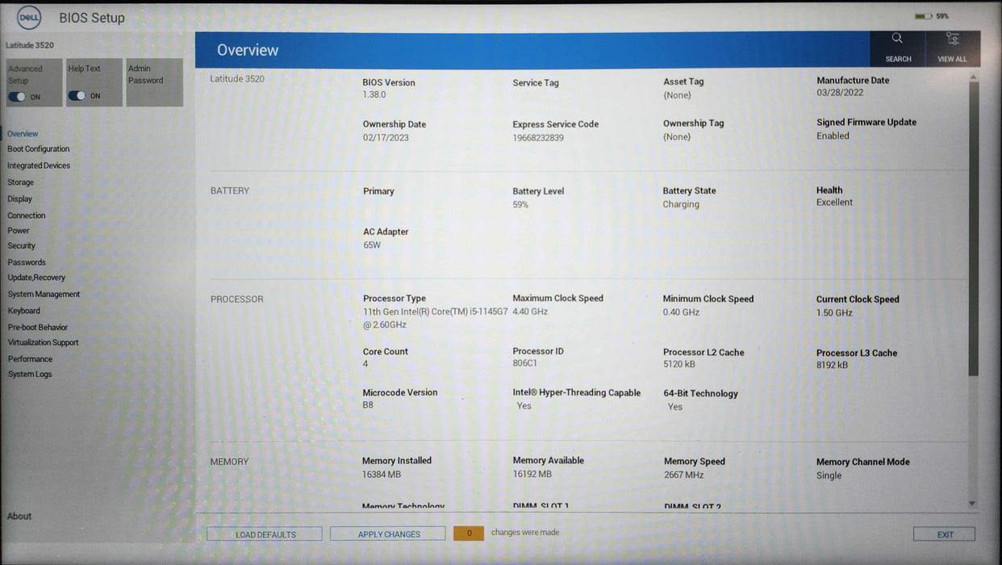1002x565 pixels.
Task: Click the LOAD DEFAULTS button
Action: point(264,534)
